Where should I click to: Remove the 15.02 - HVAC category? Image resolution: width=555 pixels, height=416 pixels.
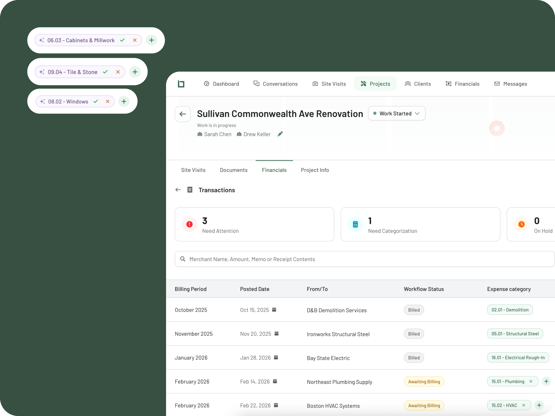click(x=524, y=405)
